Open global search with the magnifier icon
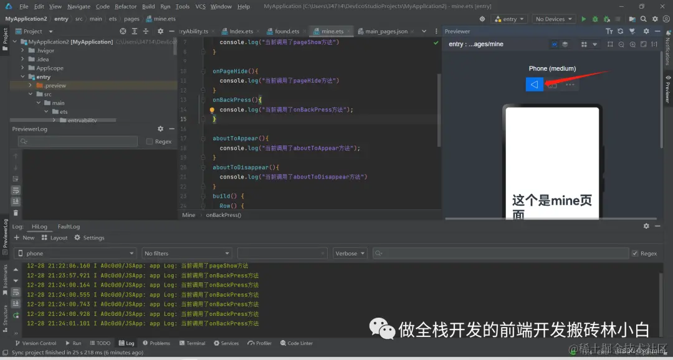The image size is (673, 360). click(643, 19)
